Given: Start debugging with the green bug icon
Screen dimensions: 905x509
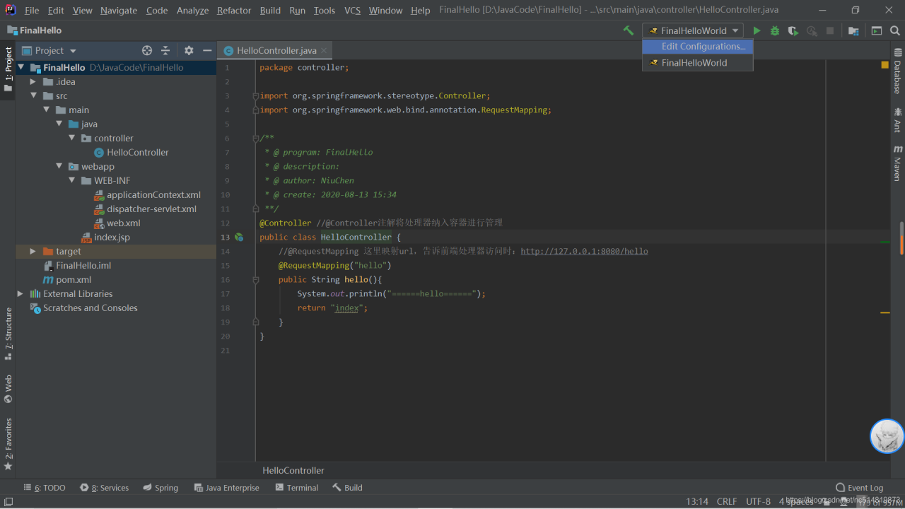Looking at the screenshot, I should pyautogui.click(x=775, y=30).
